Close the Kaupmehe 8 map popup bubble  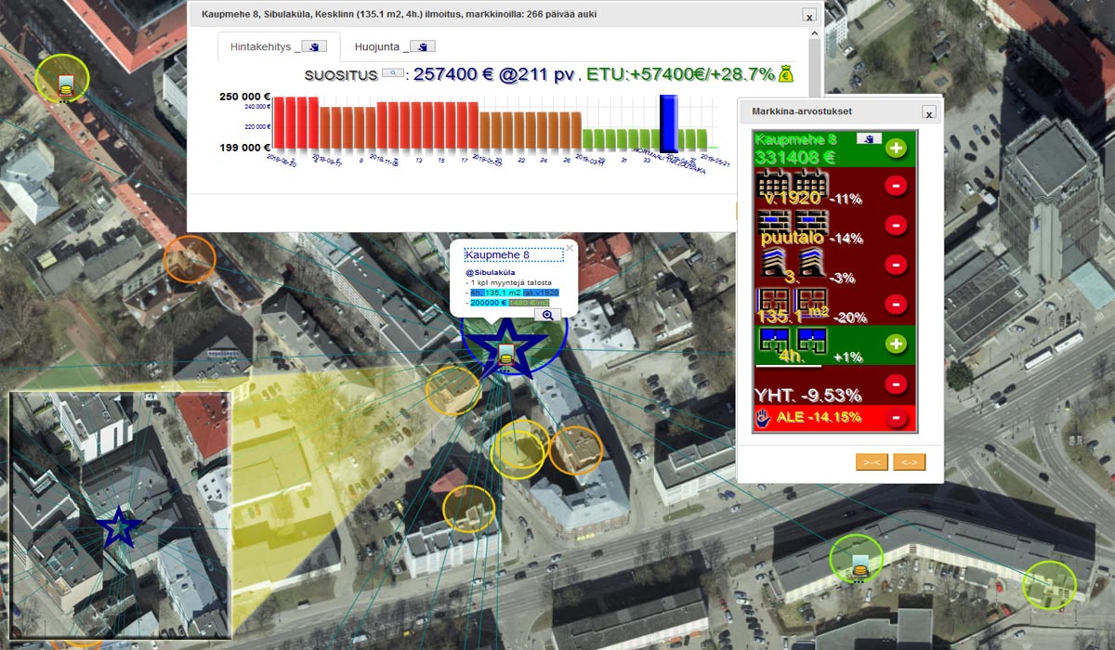point(570,248)
